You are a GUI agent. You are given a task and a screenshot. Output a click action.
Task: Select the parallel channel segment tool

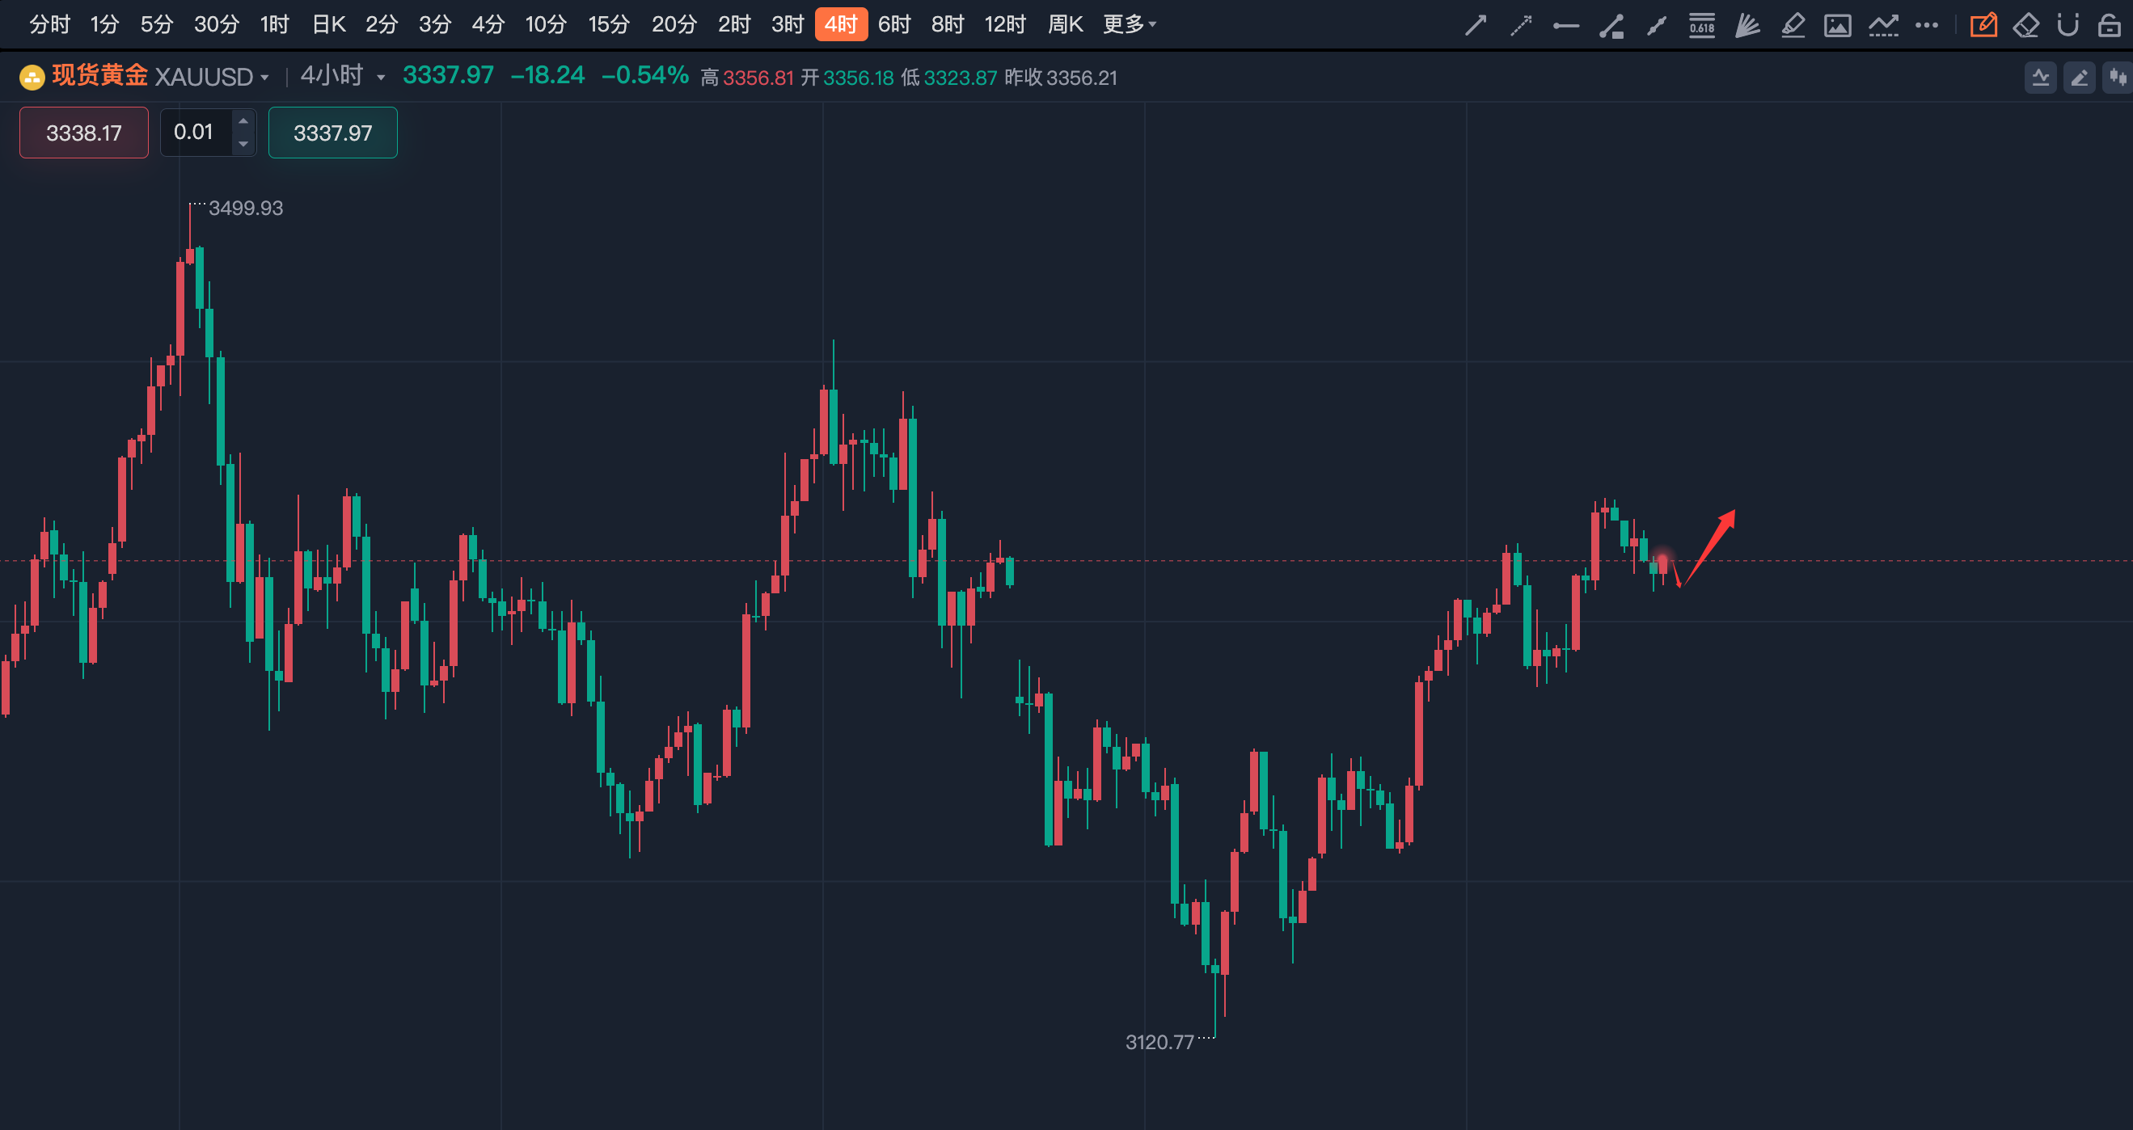pyautogui.click(x=1656, y=26)
